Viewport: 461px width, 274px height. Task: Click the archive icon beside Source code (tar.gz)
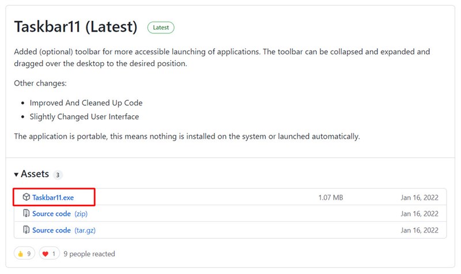[26, 230]
